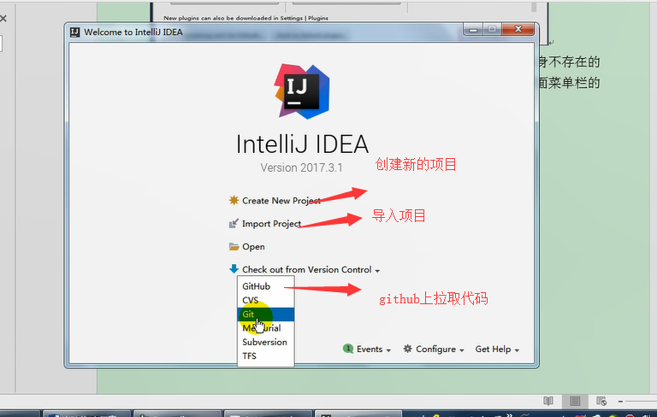Image resolution: width=657 pixels, height=417 pixels.
Task: Close the Welcome to IntelliJ IDEA window
Action: click(x=518, y=29)
